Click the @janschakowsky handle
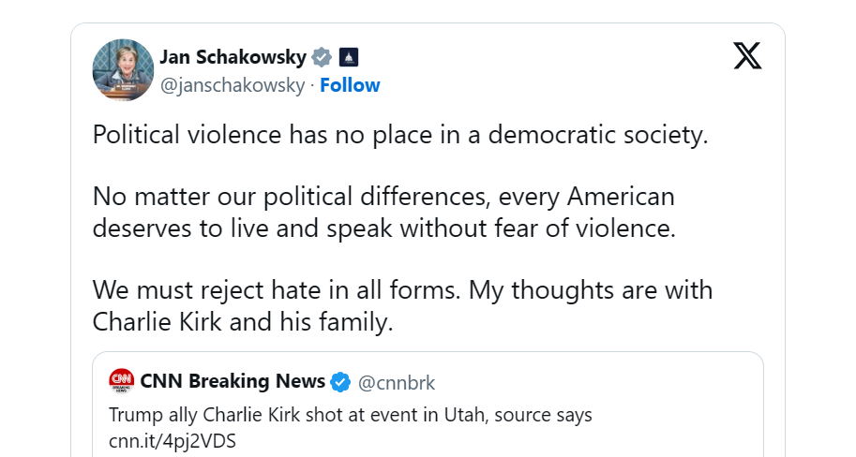 click(233, 85)
